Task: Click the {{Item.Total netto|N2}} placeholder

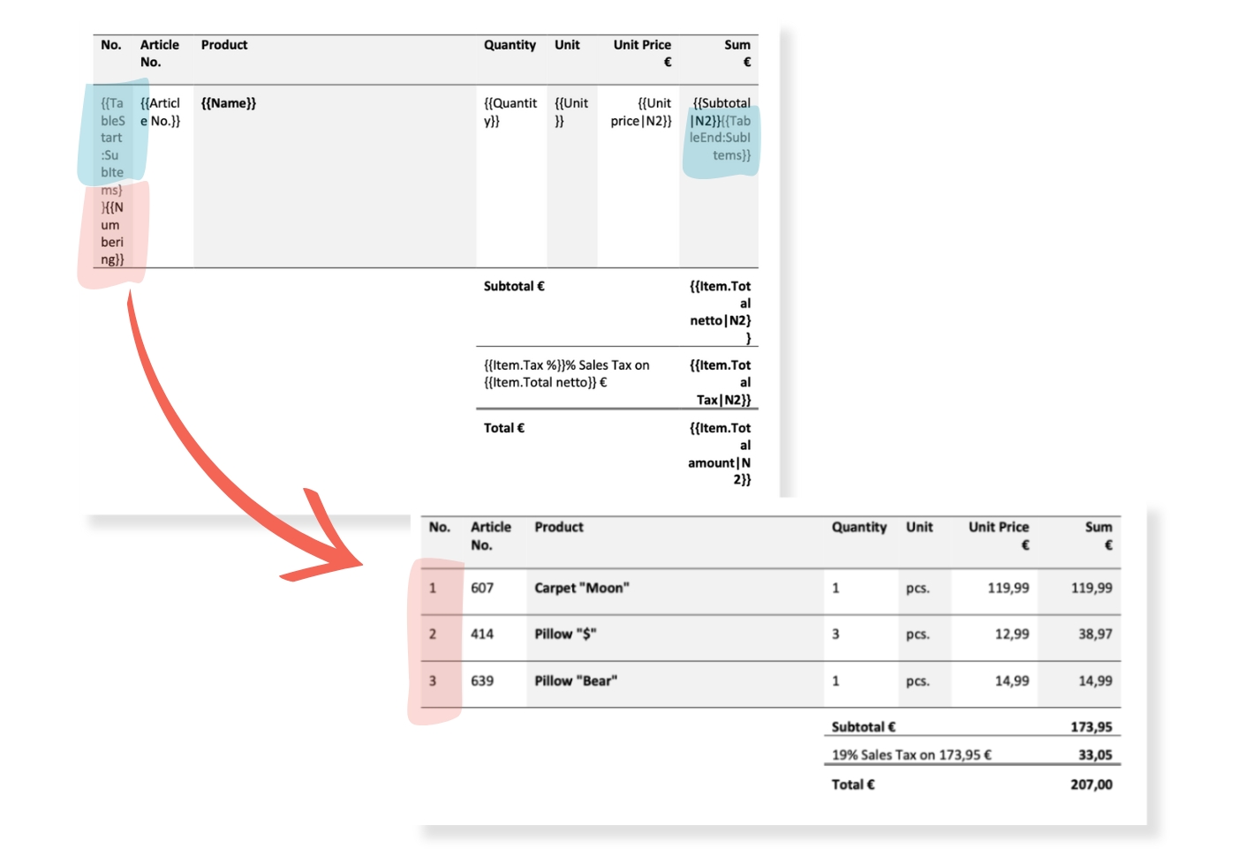Action: click(721, 312)
